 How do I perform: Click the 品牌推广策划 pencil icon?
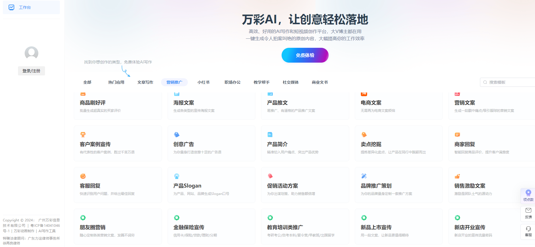(364, 176)
